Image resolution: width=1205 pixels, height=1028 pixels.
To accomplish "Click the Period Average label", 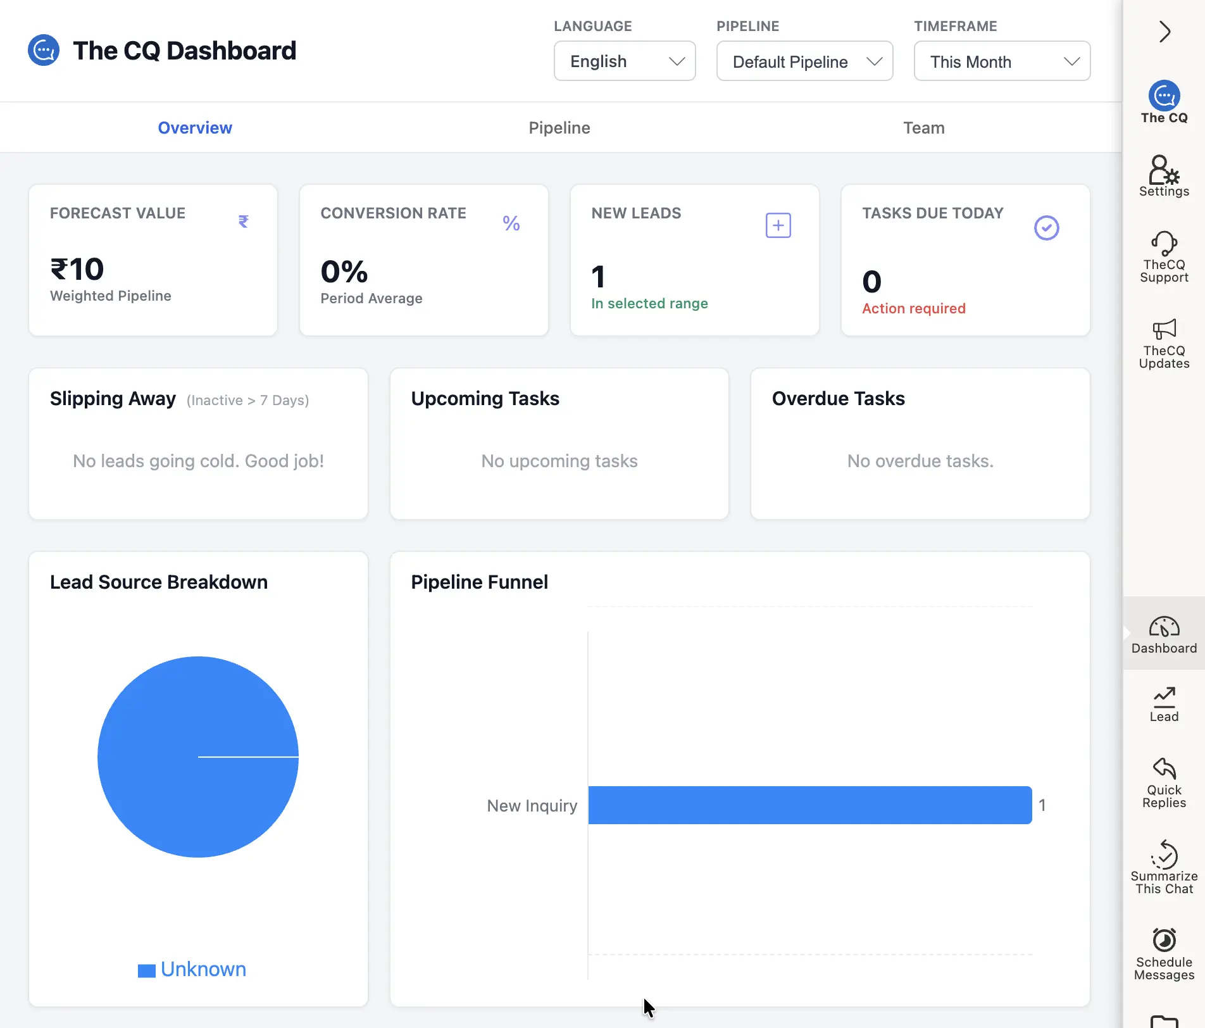I will click(x=371, y=299).
